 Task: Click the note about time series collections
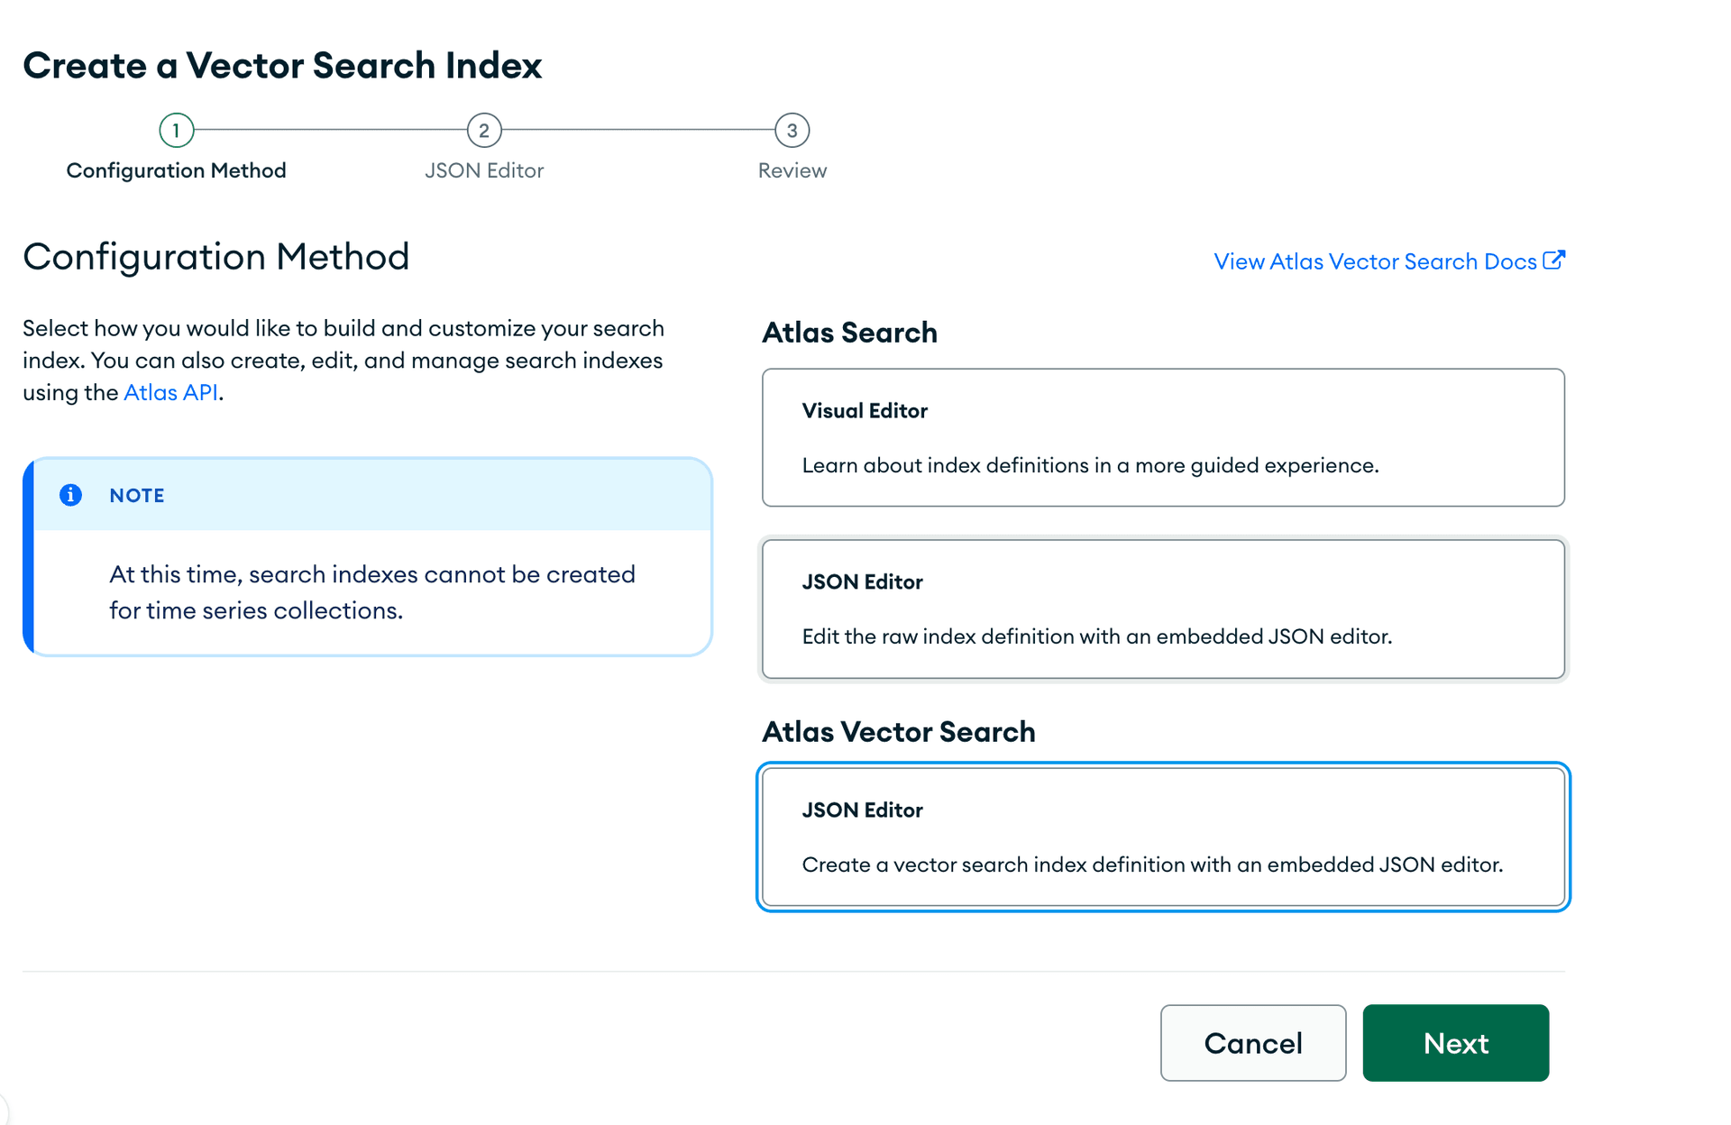(371, 591)
